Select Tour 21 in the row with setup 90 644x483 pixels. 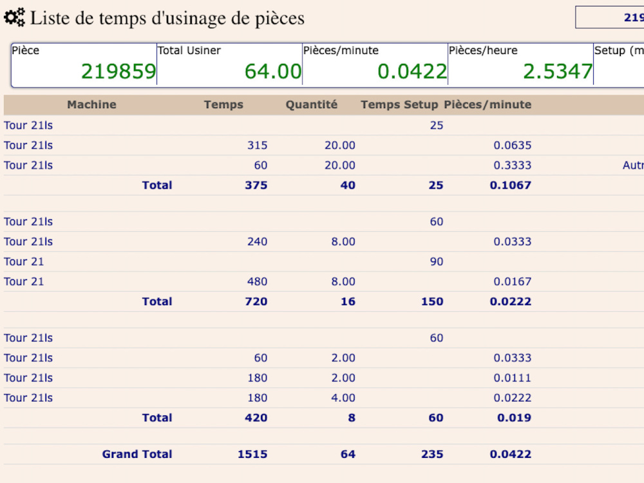click(x=24, y=261)
